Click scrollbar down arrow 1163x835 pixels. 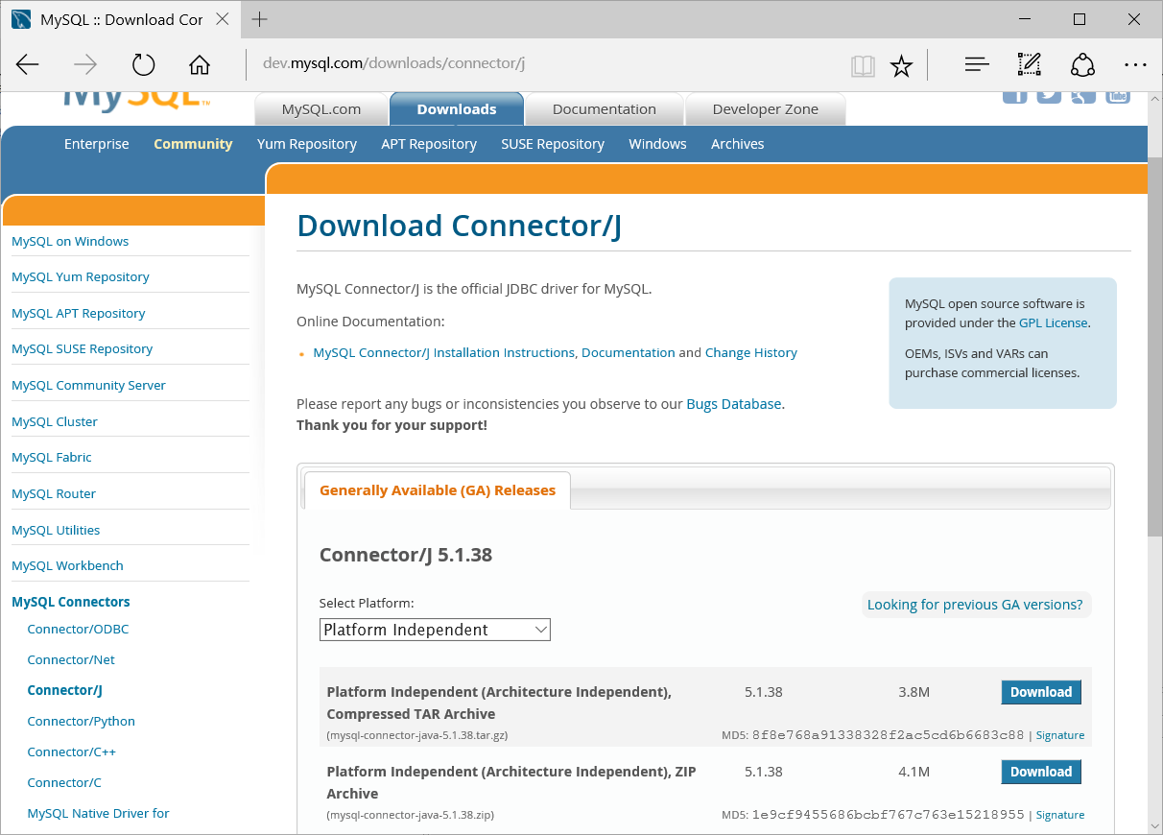pyautogui.click(x=1155, y=826)
